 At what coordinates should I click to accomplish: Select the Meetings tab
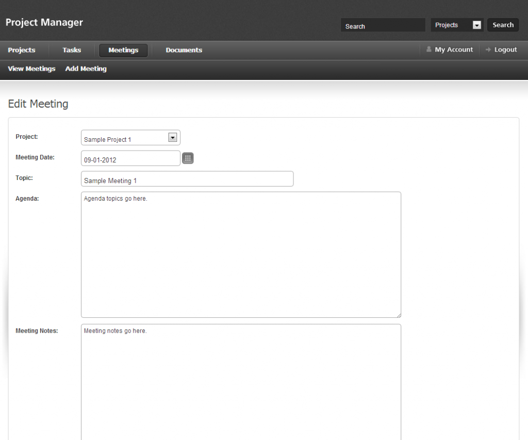[123, 50]
